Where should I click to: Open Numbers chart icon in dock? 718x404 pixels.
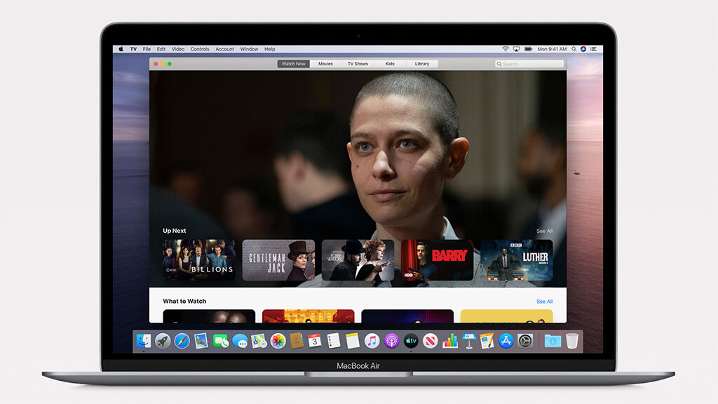449,341
